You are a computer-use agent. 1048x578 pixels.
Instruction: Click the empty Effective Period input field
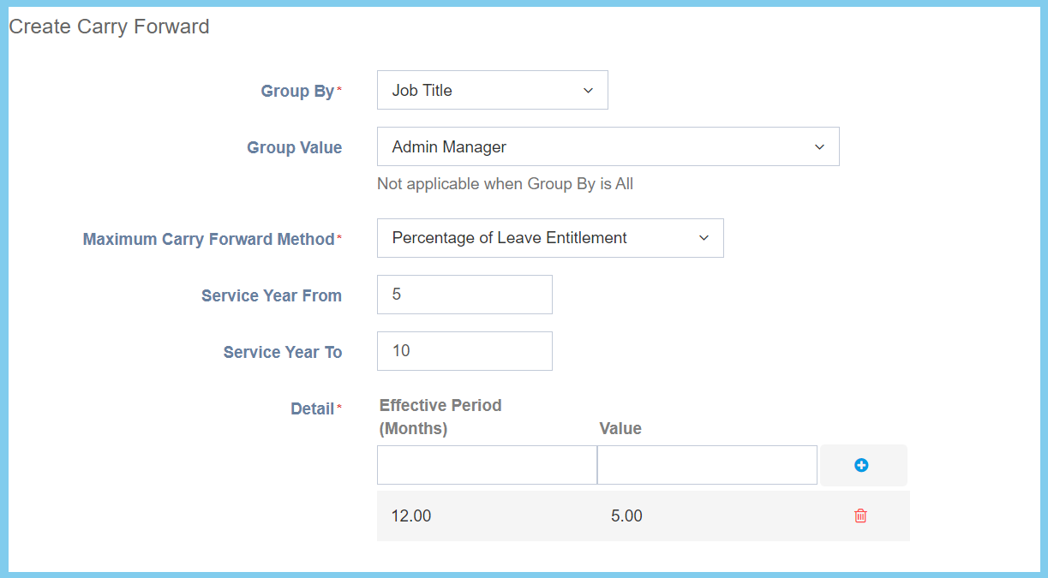coord(487,465)
